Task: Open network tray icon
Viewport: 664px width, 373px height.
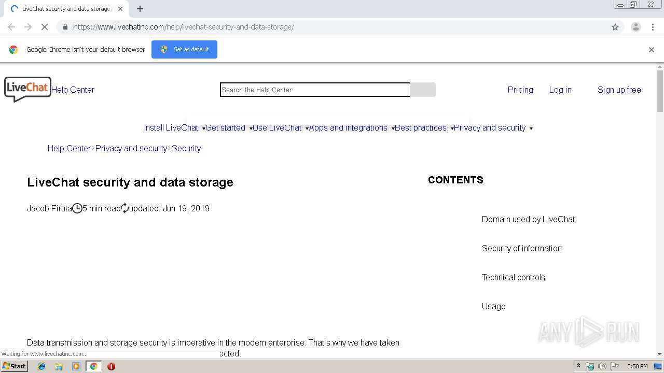Action: pyautogui.click(x=590, y=366)
